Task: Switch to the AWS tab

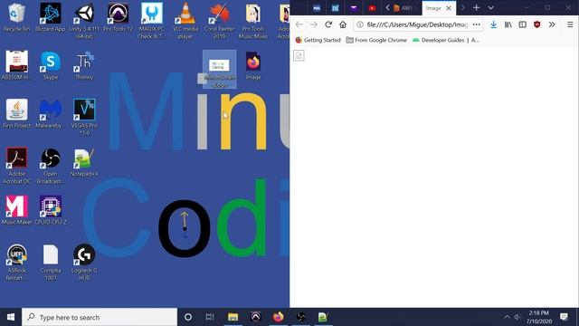Action: point(403,8)
